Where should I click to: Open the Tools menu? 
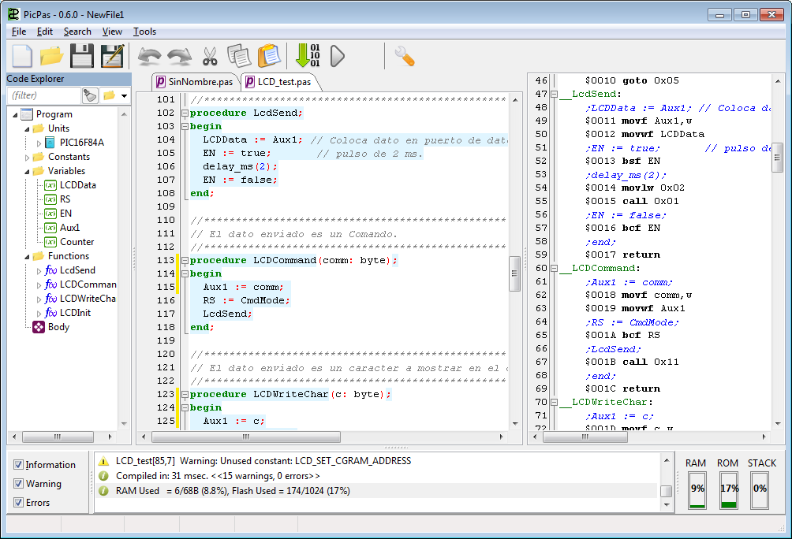(x=144, y=32)
